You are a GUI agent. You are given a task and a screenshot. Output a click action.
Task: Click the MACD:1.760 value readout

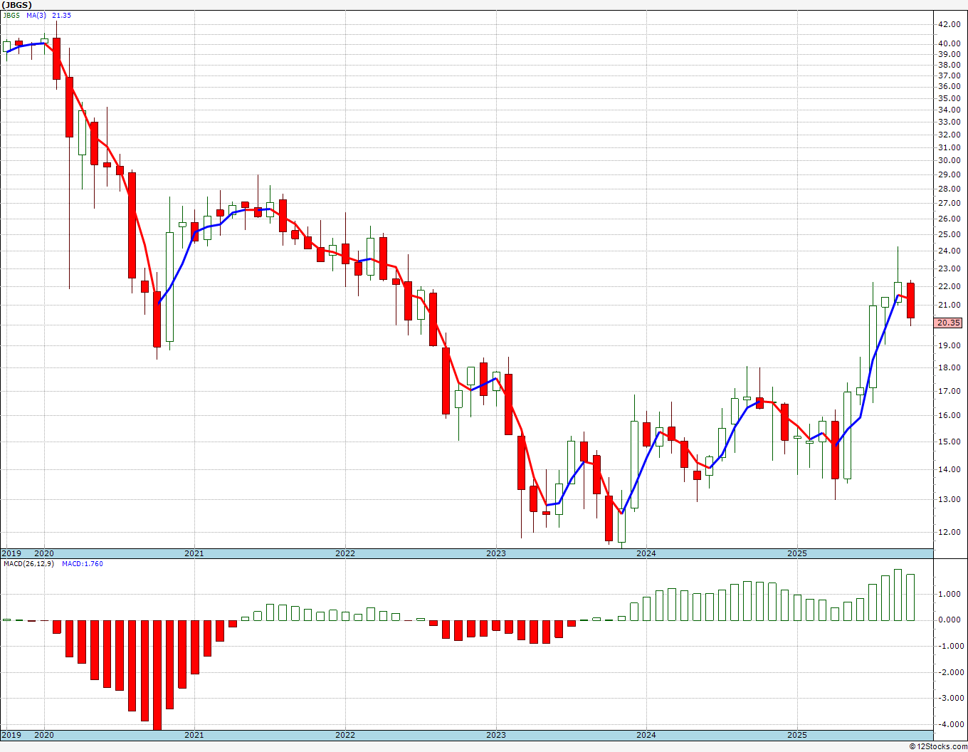coord(83,564)
